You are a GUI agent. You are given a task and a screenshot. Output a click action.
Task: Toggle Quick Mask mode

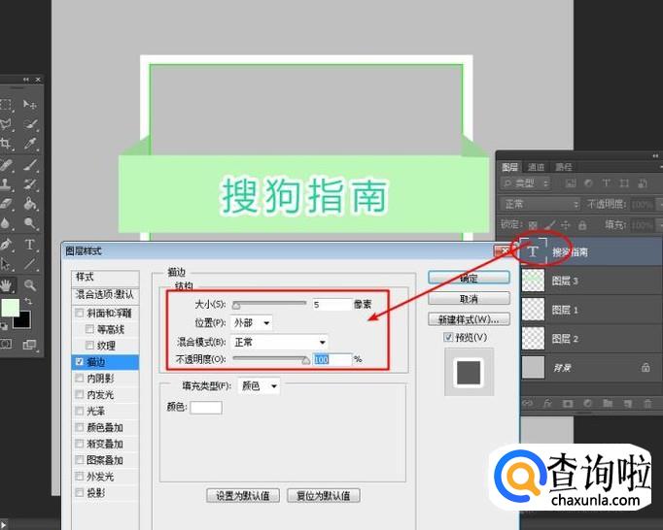tap(6, 345)
